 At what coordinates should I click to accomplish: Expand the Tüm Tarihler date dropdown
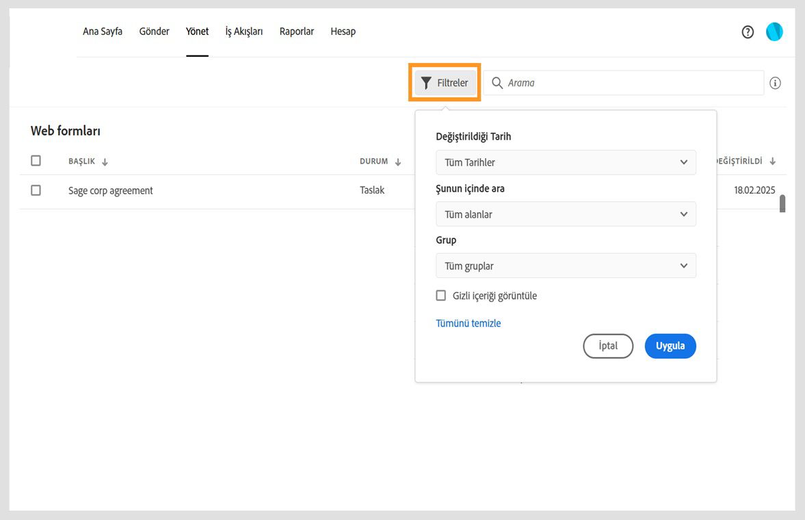tap(566, 162)
